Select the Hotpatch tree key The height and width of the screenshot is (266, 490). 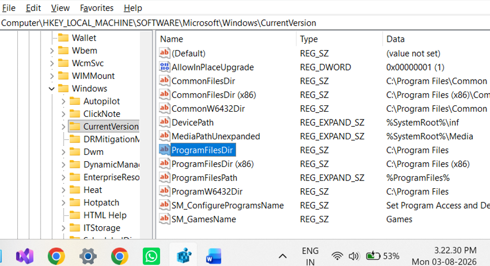click(x=101, y=202)
